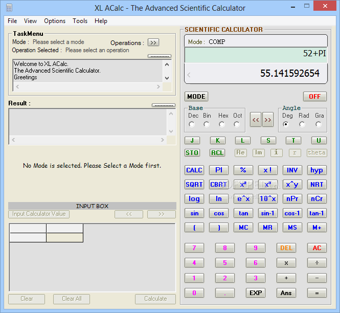
Task: Open the Tools menu
Action: [x=80, y=21]
